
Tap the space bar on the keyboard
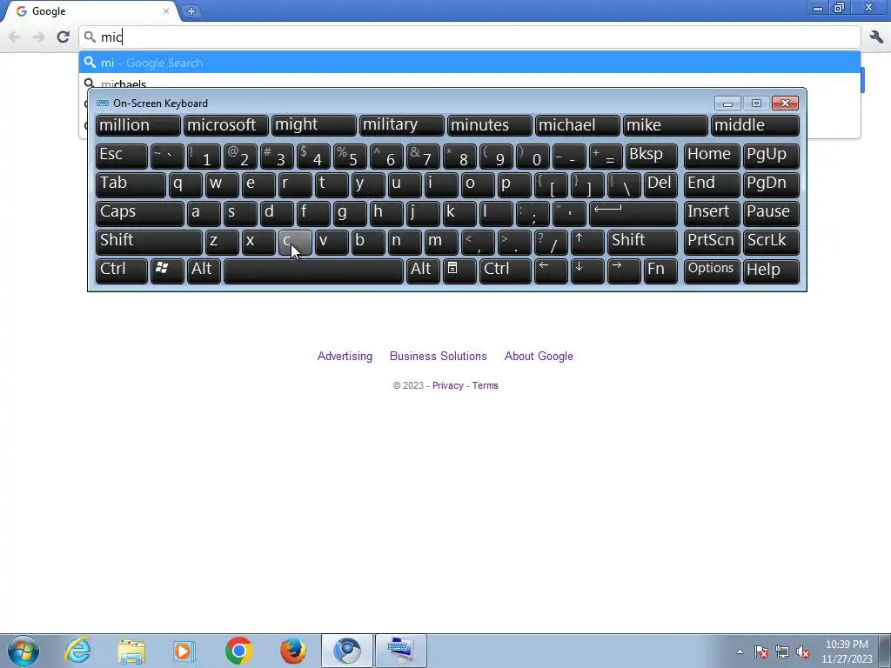pos(313,271)
